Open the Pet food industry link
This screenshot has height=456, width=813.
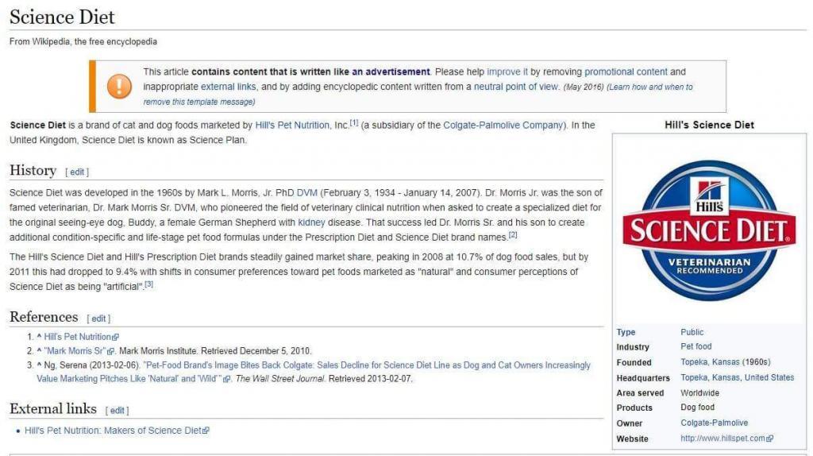pos(696,346)
